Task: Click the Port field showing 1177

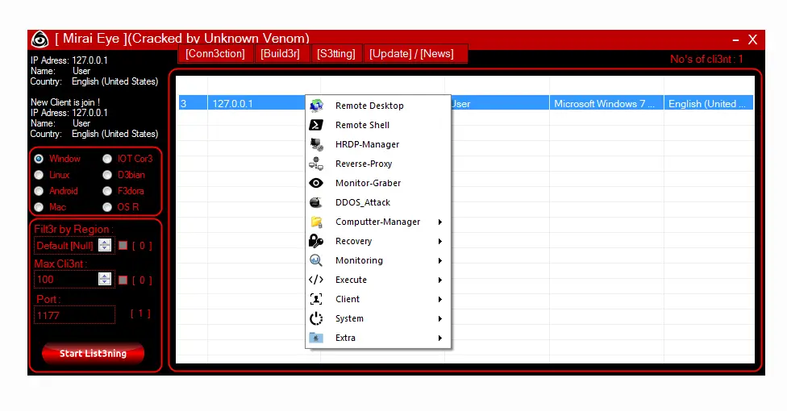Action: [74, 315]
